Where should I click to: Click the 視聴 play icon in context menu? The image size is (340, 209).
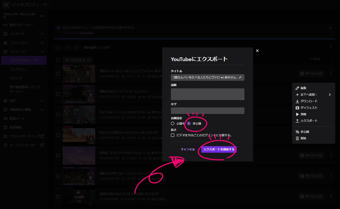[297, 114]
